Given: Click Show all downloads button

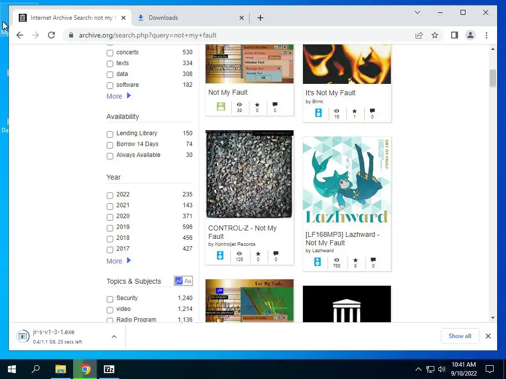Looking at the screenshot, I should pos(460,336).
